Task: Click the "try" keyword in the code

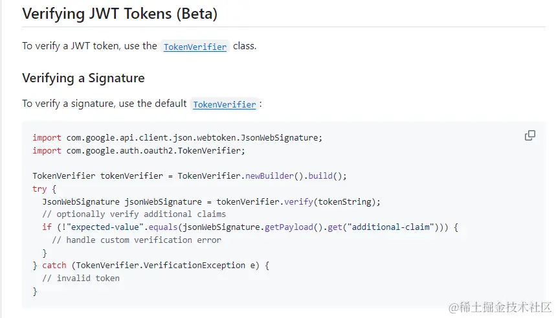Action: click(39, 188)
